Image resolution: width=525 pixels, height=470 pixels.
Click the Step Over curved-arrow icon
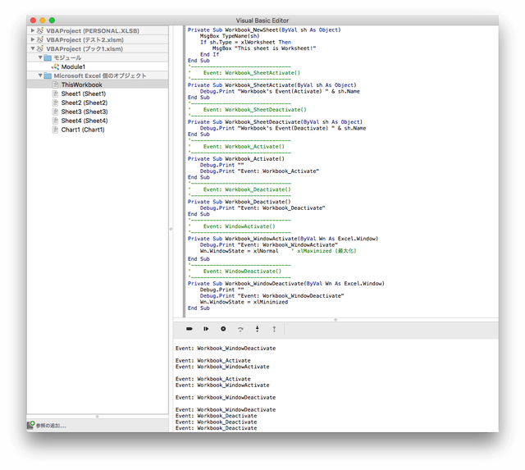(240, 329)
